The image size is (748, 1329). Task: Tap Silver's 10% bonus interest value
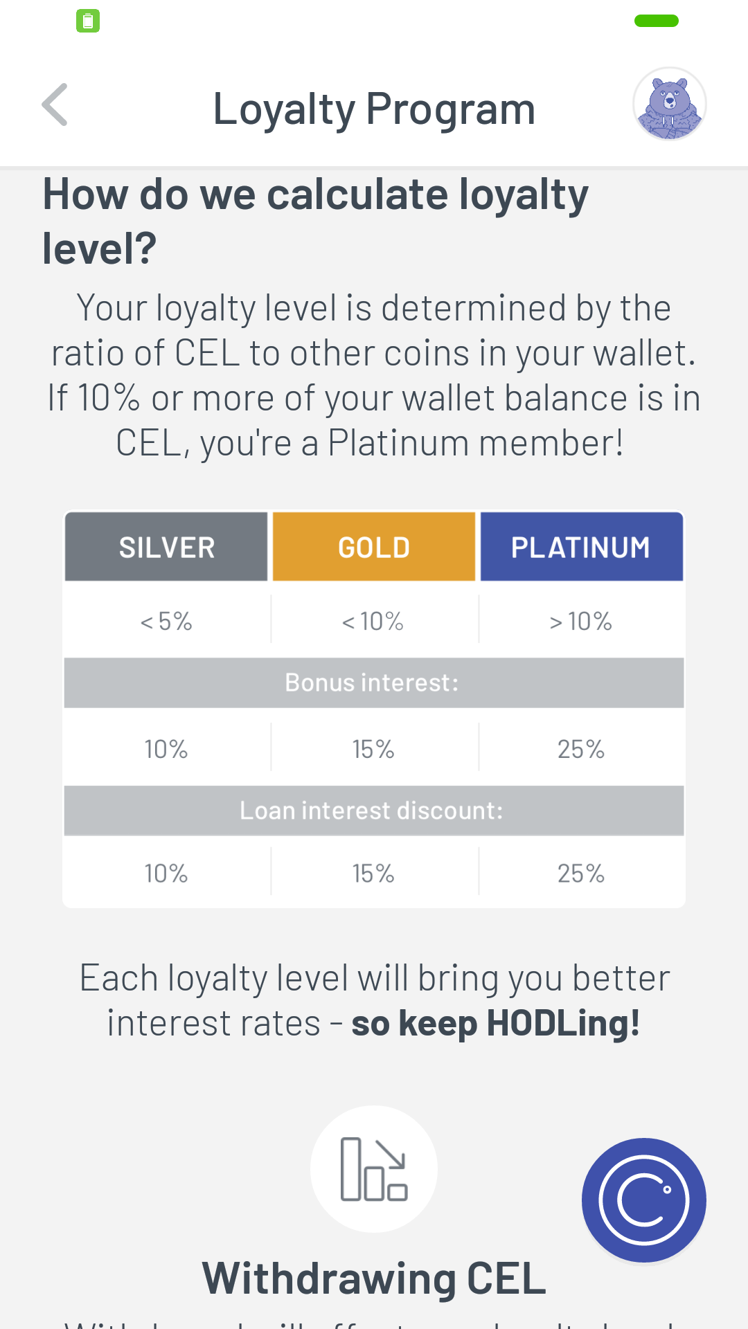166,749
